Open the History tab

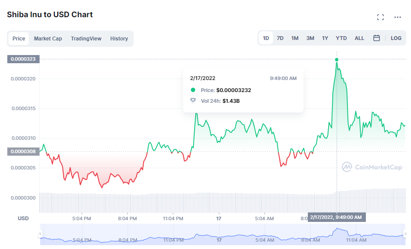[119, 39]
